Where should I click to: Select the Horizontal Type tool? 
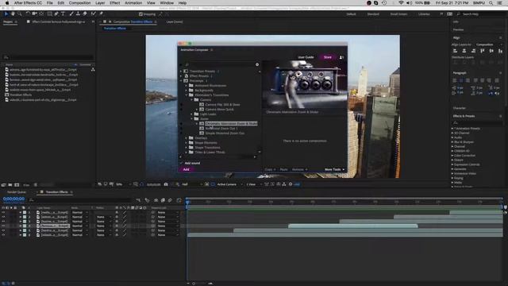[63, 14]
